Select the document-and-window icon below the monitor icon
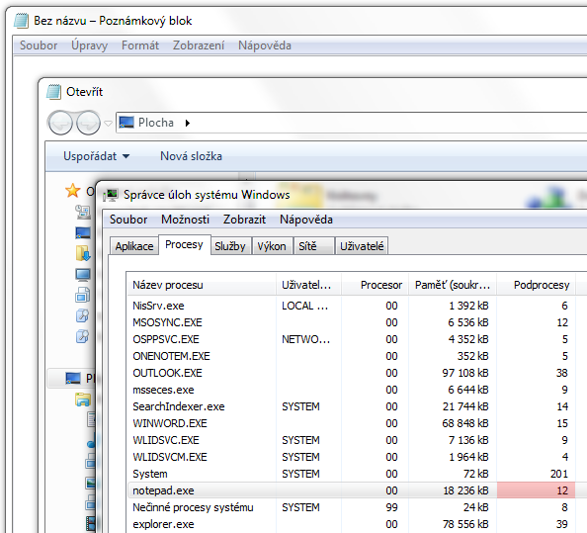Screen dimensions: 587x533 (83, 295)
